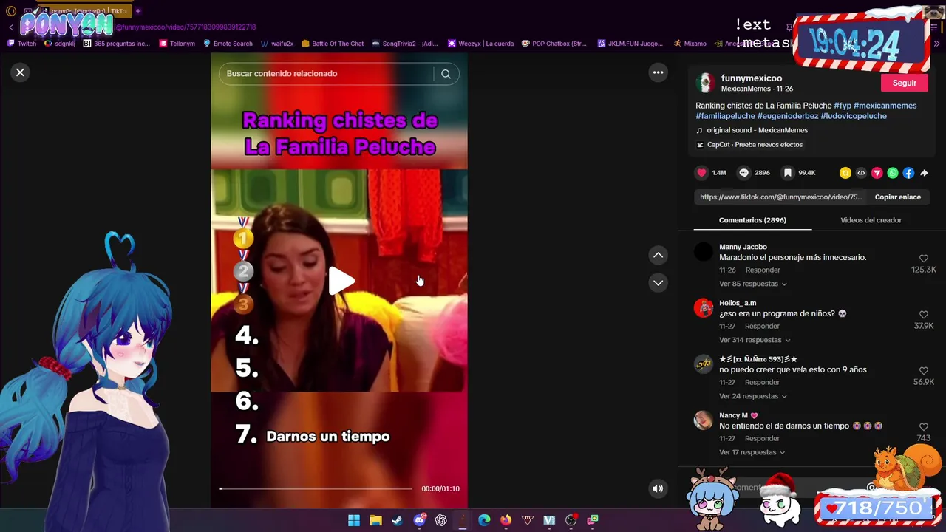Reply to Nancy M's comment
This screenshot has width=946, height=532.
point(762,439)
